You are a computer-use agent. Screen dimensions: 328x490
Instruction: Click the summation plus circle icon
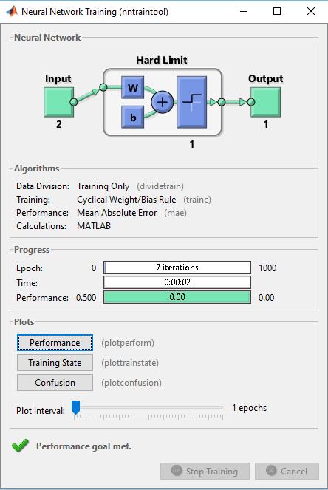coord(162,102)
